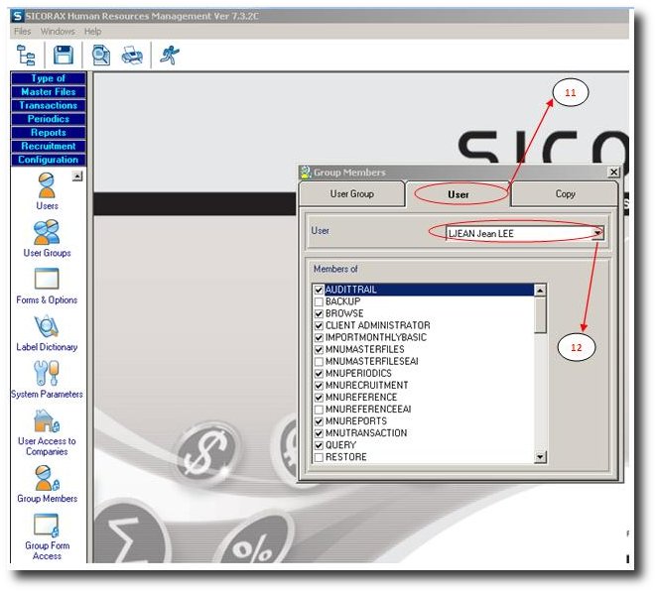The width and height of the screenshot is (657, 593).
Task: Open the Files menu
Action: pos(22,32)
